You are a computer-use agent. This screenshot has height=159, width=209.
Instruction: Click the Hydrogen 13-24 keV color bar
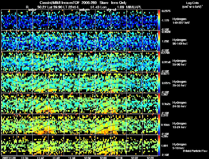click(159, 124)
